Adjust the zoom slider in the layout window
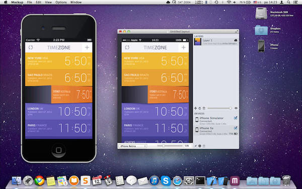The height and width of the screenshot is (189, 302). click(x=170, y=146)
